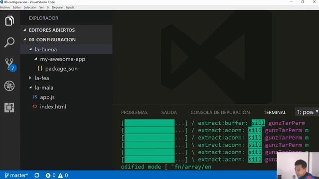Minimize the VS Code window
Viewport: 319px width, 179px height.
[291, 2]
